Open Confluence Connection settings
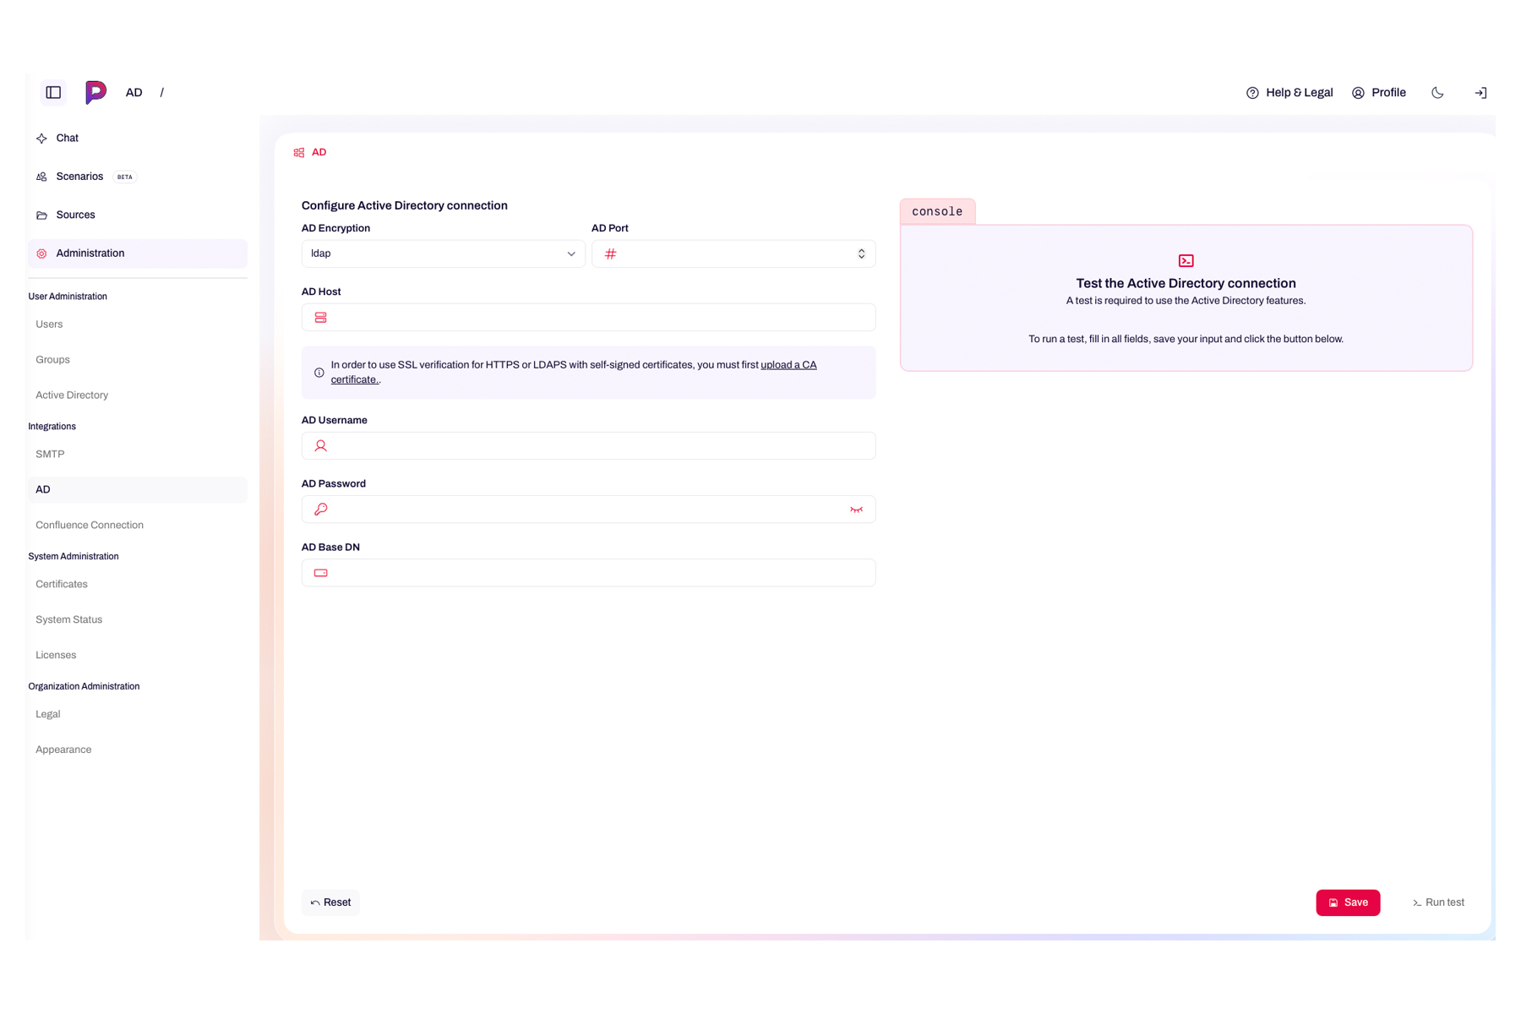 click(90, 525)
